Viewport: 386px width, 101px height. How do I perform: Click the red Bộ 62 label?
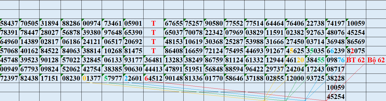point(376,60)
